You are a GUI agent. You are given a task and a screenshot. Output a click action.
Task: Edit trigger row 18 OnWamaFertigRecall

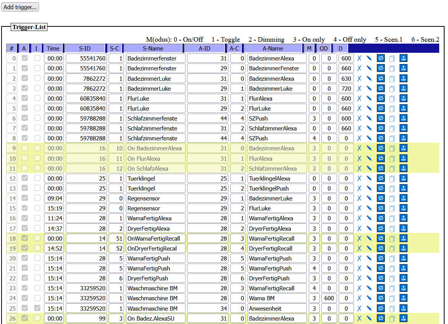pos(369,238)
